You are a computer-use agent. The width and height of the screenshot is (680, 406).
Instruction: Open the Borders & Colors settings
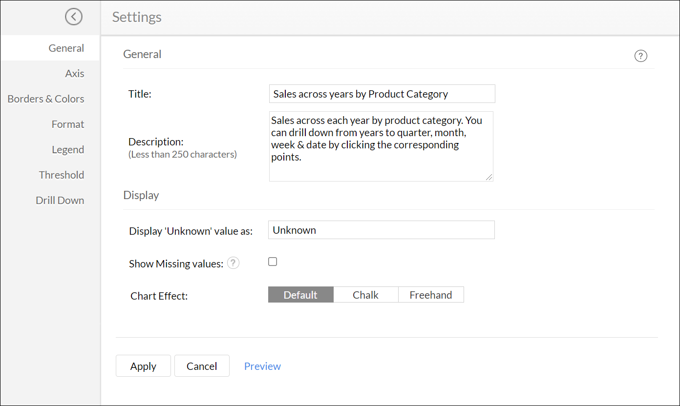coord(45,99)
